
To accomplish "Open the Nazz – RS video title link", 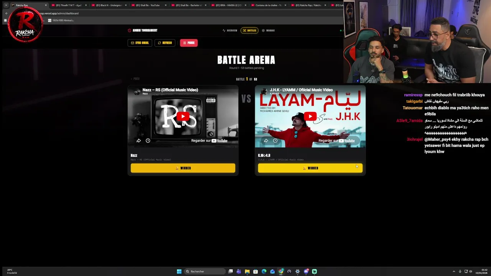I will (170, 90).
